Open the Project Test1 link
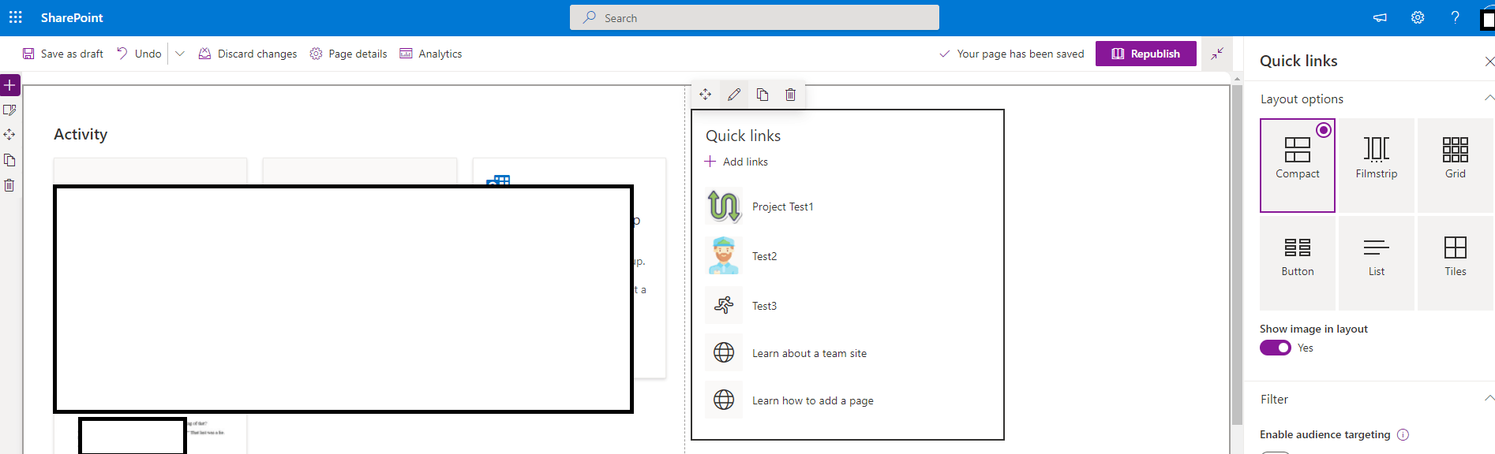 tap(782, 207)
